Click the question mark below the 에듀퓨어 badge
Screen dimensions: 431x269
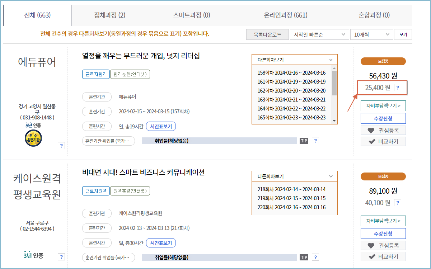(x=61, y=145)
